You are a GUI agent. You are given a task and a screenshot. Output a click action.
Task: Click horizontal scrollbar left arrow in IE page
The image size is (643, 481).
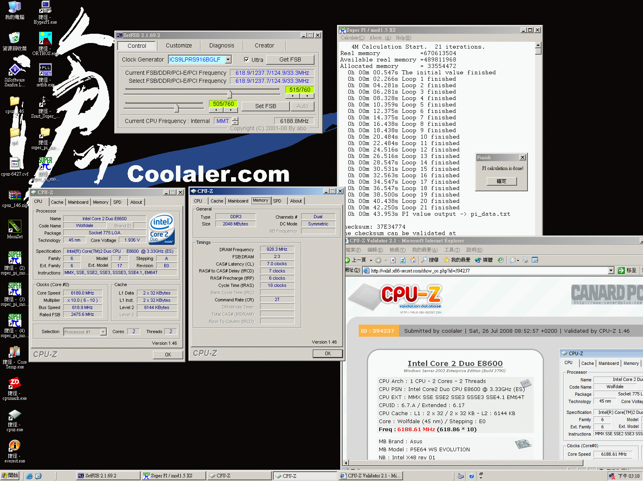pos(345,463)
